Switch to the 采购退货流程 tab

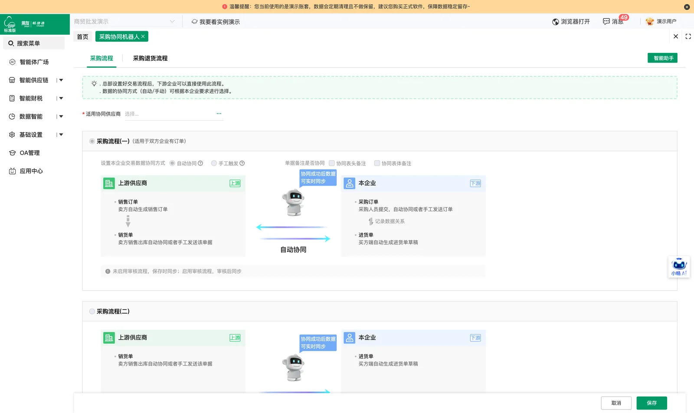(x=150, y=59)
